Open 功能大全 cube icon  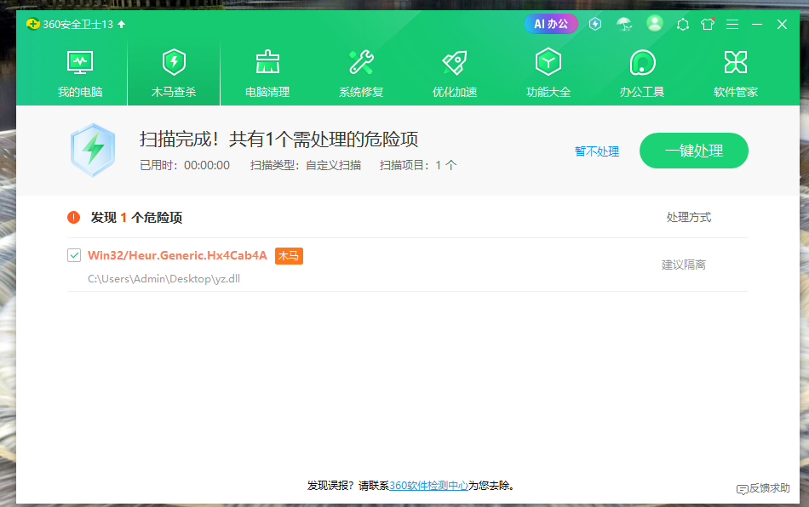(x=548, y=73)
